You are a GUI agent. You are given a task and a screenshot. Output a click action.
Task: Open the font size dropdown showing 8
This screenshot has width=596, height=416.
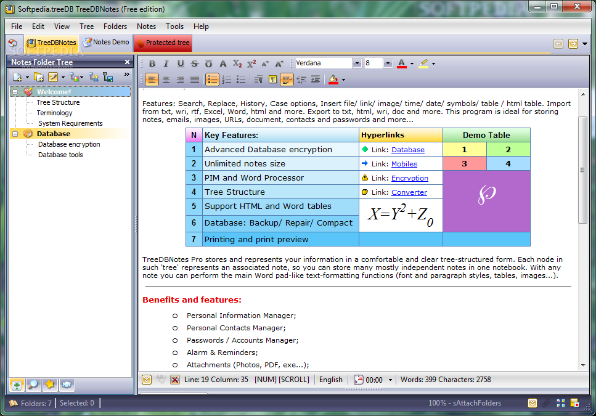point(388,63)
